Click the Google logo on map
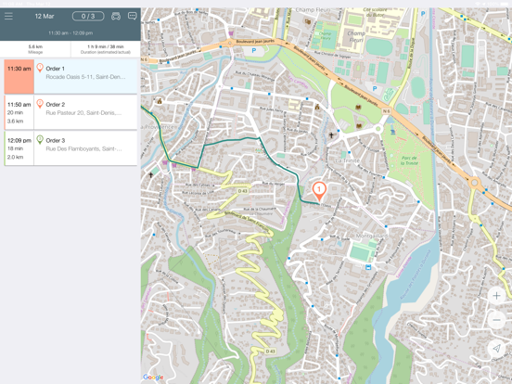 click(x=153, y=378)
